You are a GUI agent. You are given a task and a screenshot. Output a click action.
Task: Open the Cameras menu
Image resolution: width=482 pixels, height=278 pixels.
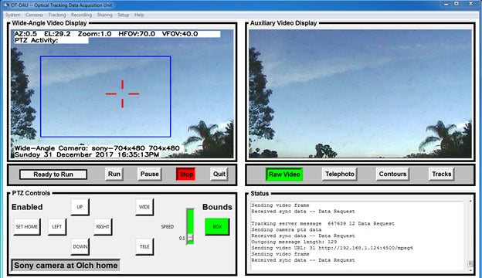pos(34,15)
